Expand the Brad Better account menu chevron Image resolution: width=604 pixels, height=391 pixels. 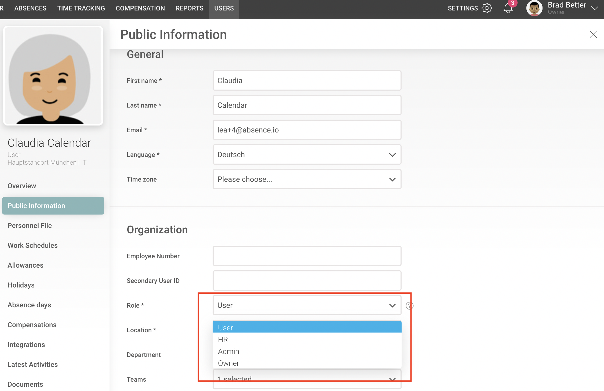point(595,8)
